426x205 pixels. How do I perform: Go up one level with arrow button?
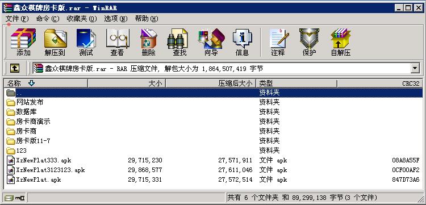pyautogui.click(x=15, y=68)
